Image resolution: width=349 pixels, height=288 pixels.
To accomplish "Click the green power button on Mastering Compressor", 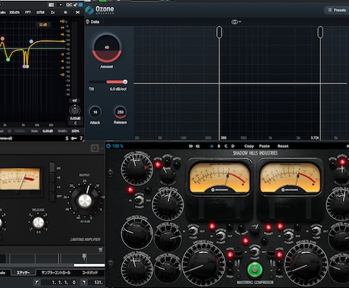I will coord(255,270).
